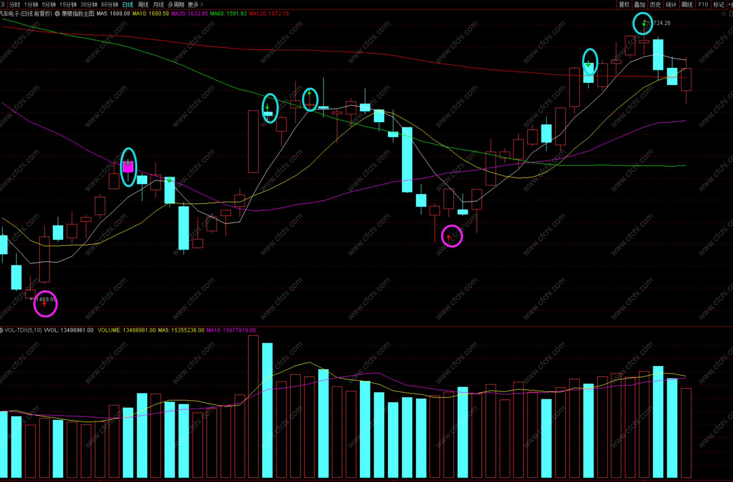
Task: Click the green sell arrow on the magenta candle
Action: (128, 163)
